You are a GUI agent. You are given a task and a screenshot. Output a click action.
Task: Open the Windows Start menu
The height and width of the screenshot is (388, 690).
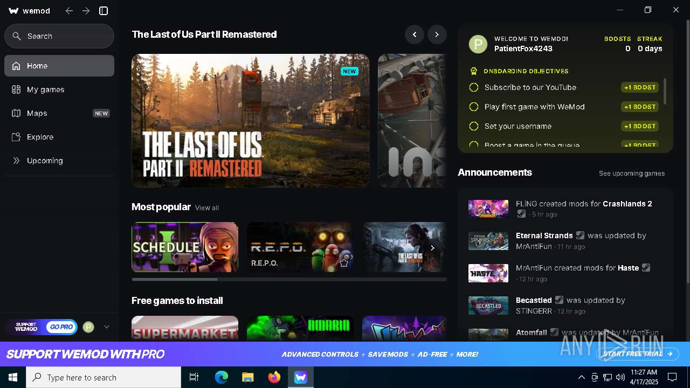[x=13, y=377]
